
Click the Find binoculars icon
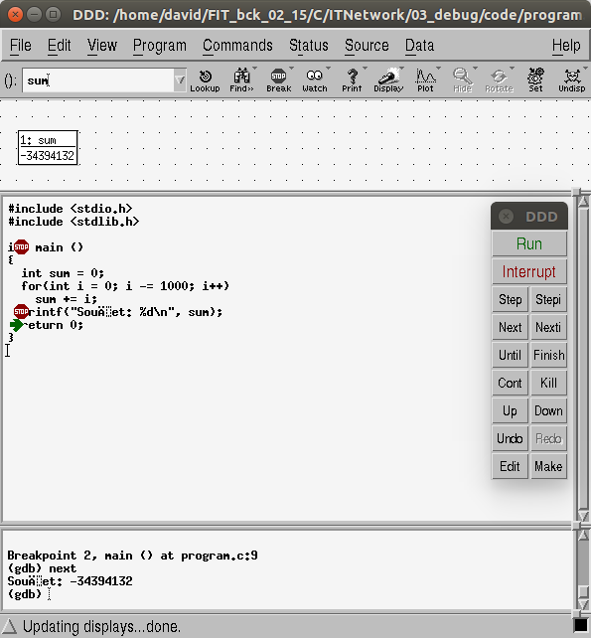[x=241, y=80]
